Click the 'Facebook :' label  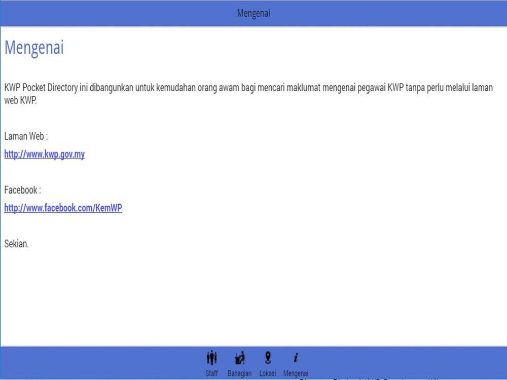coord(23,190)
